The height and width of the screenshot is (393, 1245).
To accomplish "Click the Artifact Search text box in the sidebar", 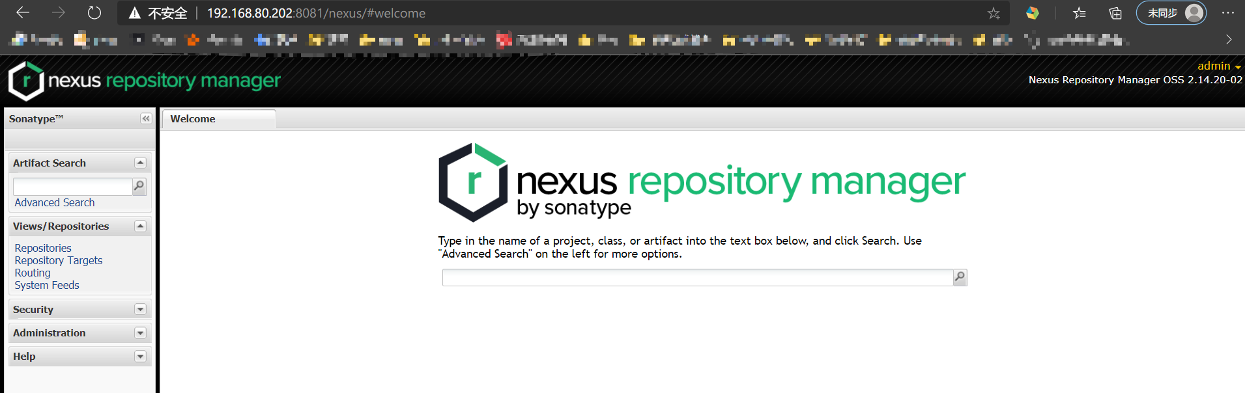I will (73, 187).
